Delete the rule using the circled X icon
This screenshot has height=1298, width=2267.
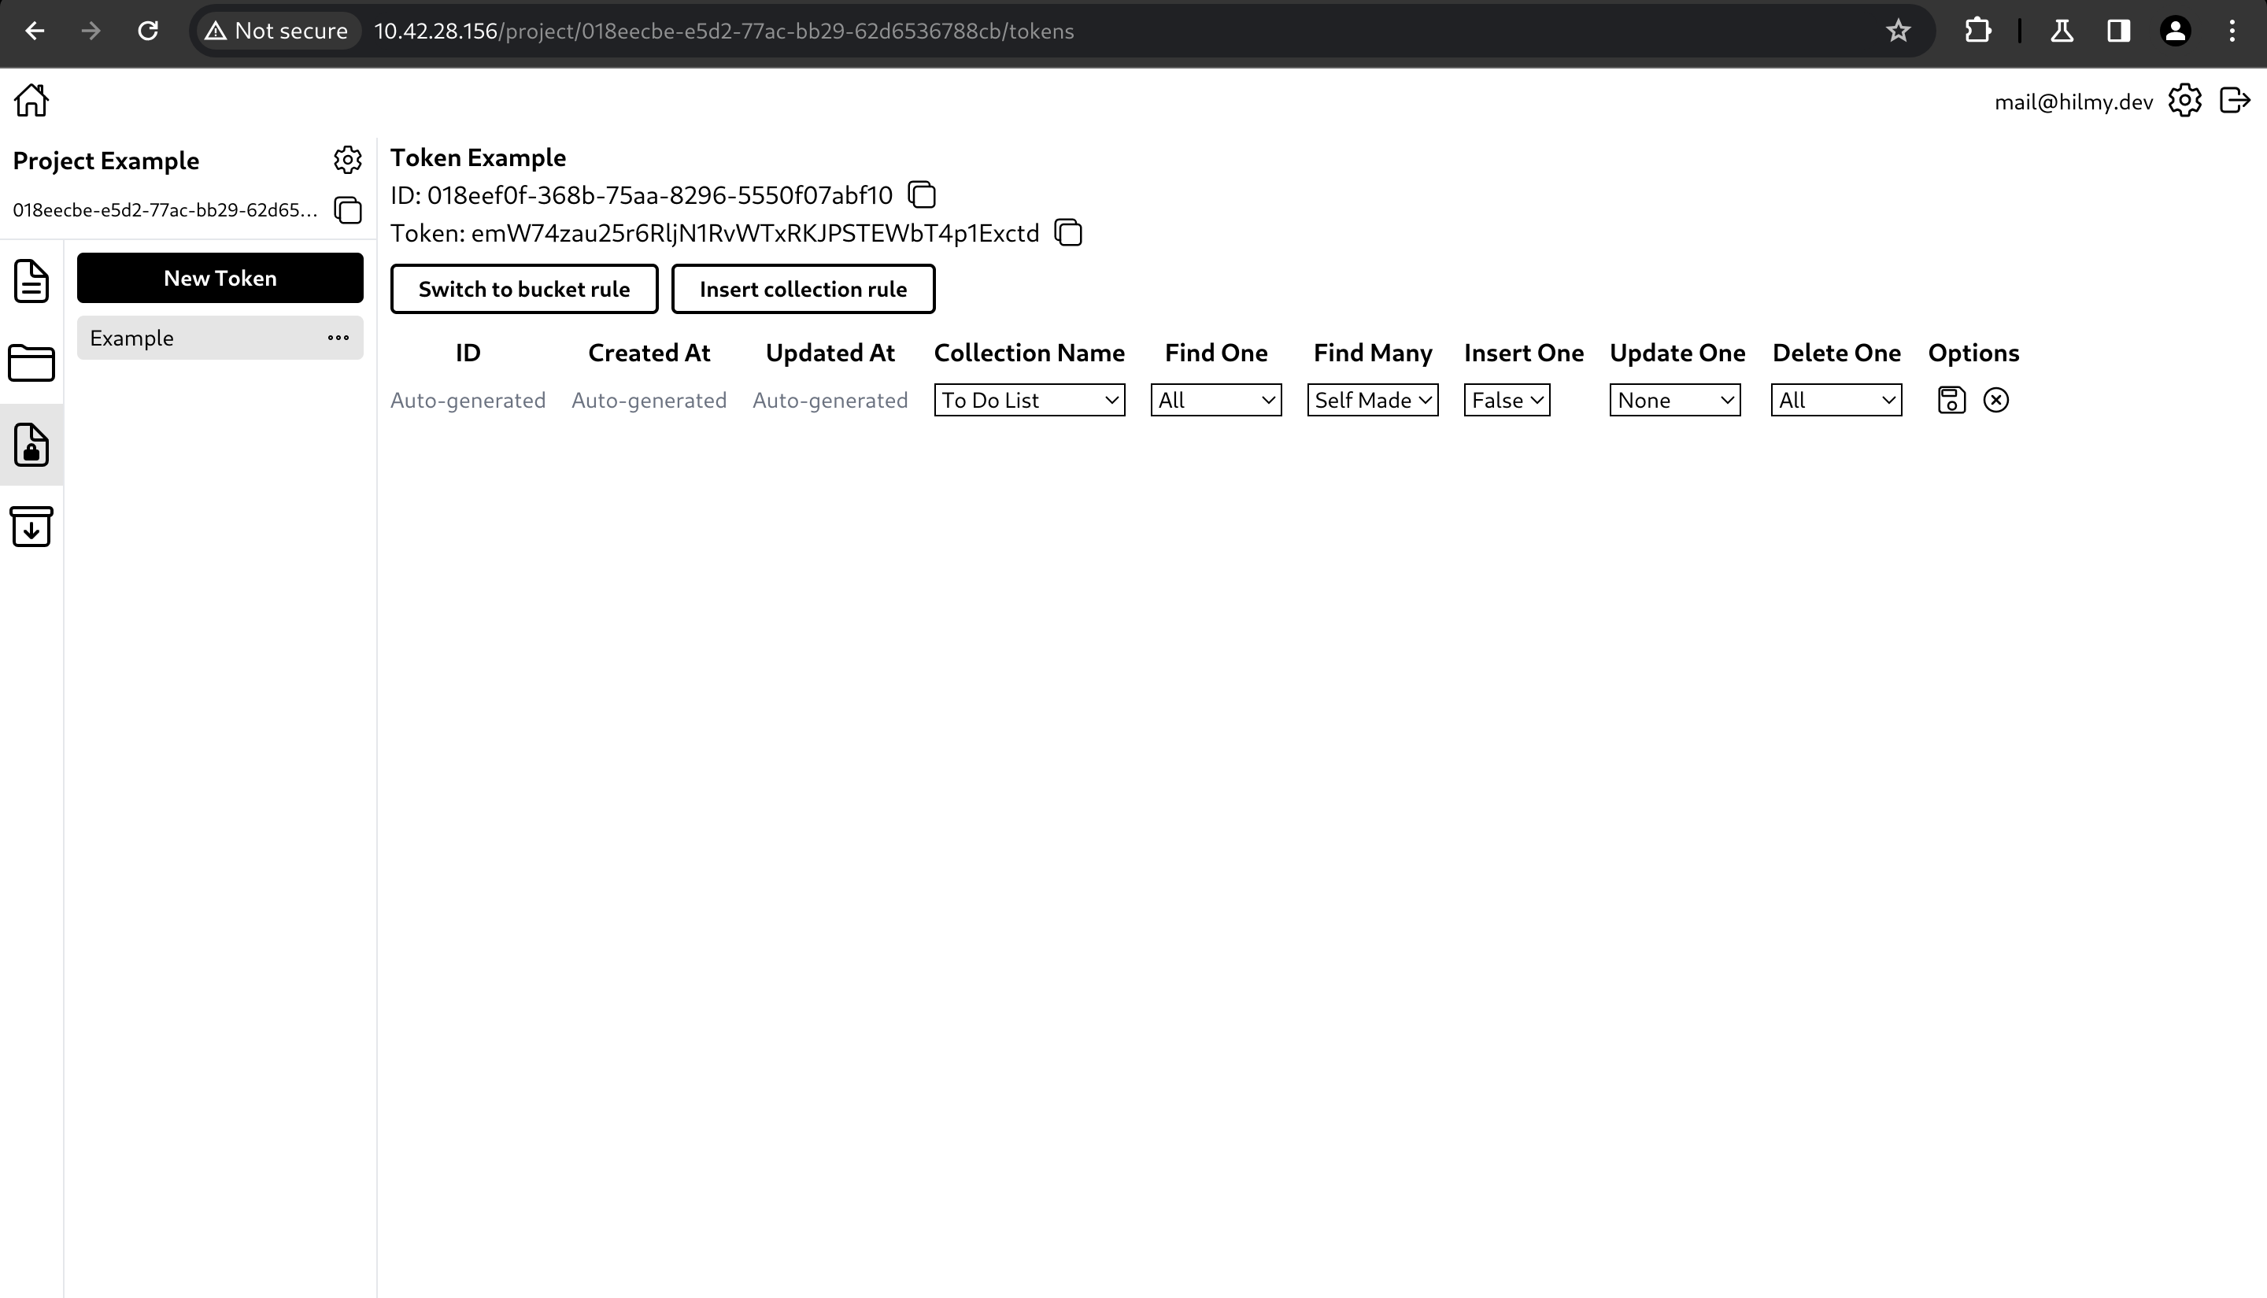pos(1996,399)
